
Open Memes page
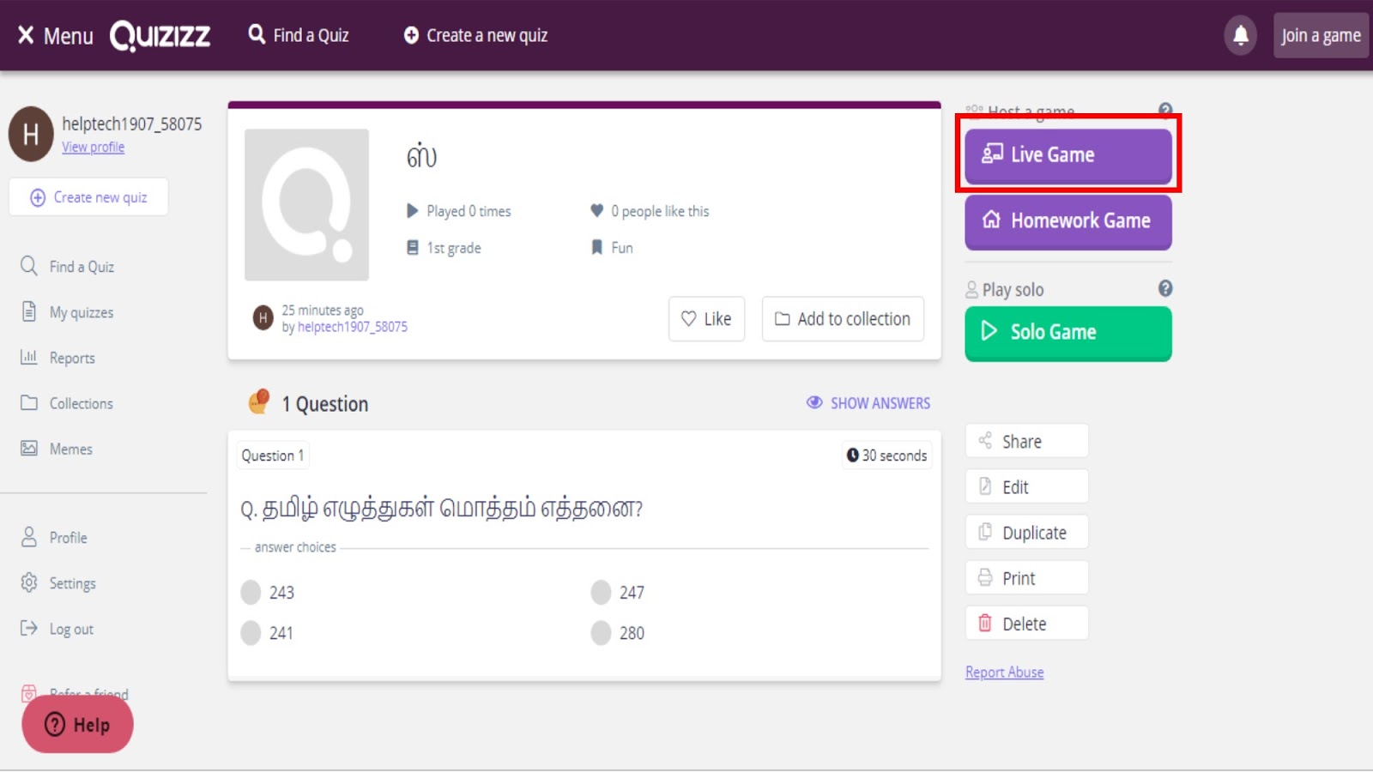coord(57,449)
